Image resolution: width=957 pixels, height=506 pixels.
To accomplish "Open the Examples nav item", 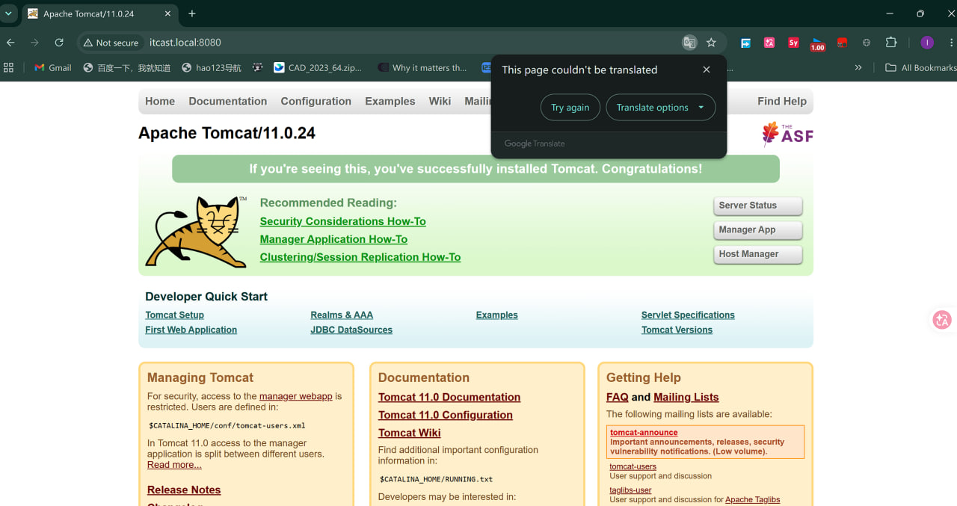I will (x=390, y=101).
